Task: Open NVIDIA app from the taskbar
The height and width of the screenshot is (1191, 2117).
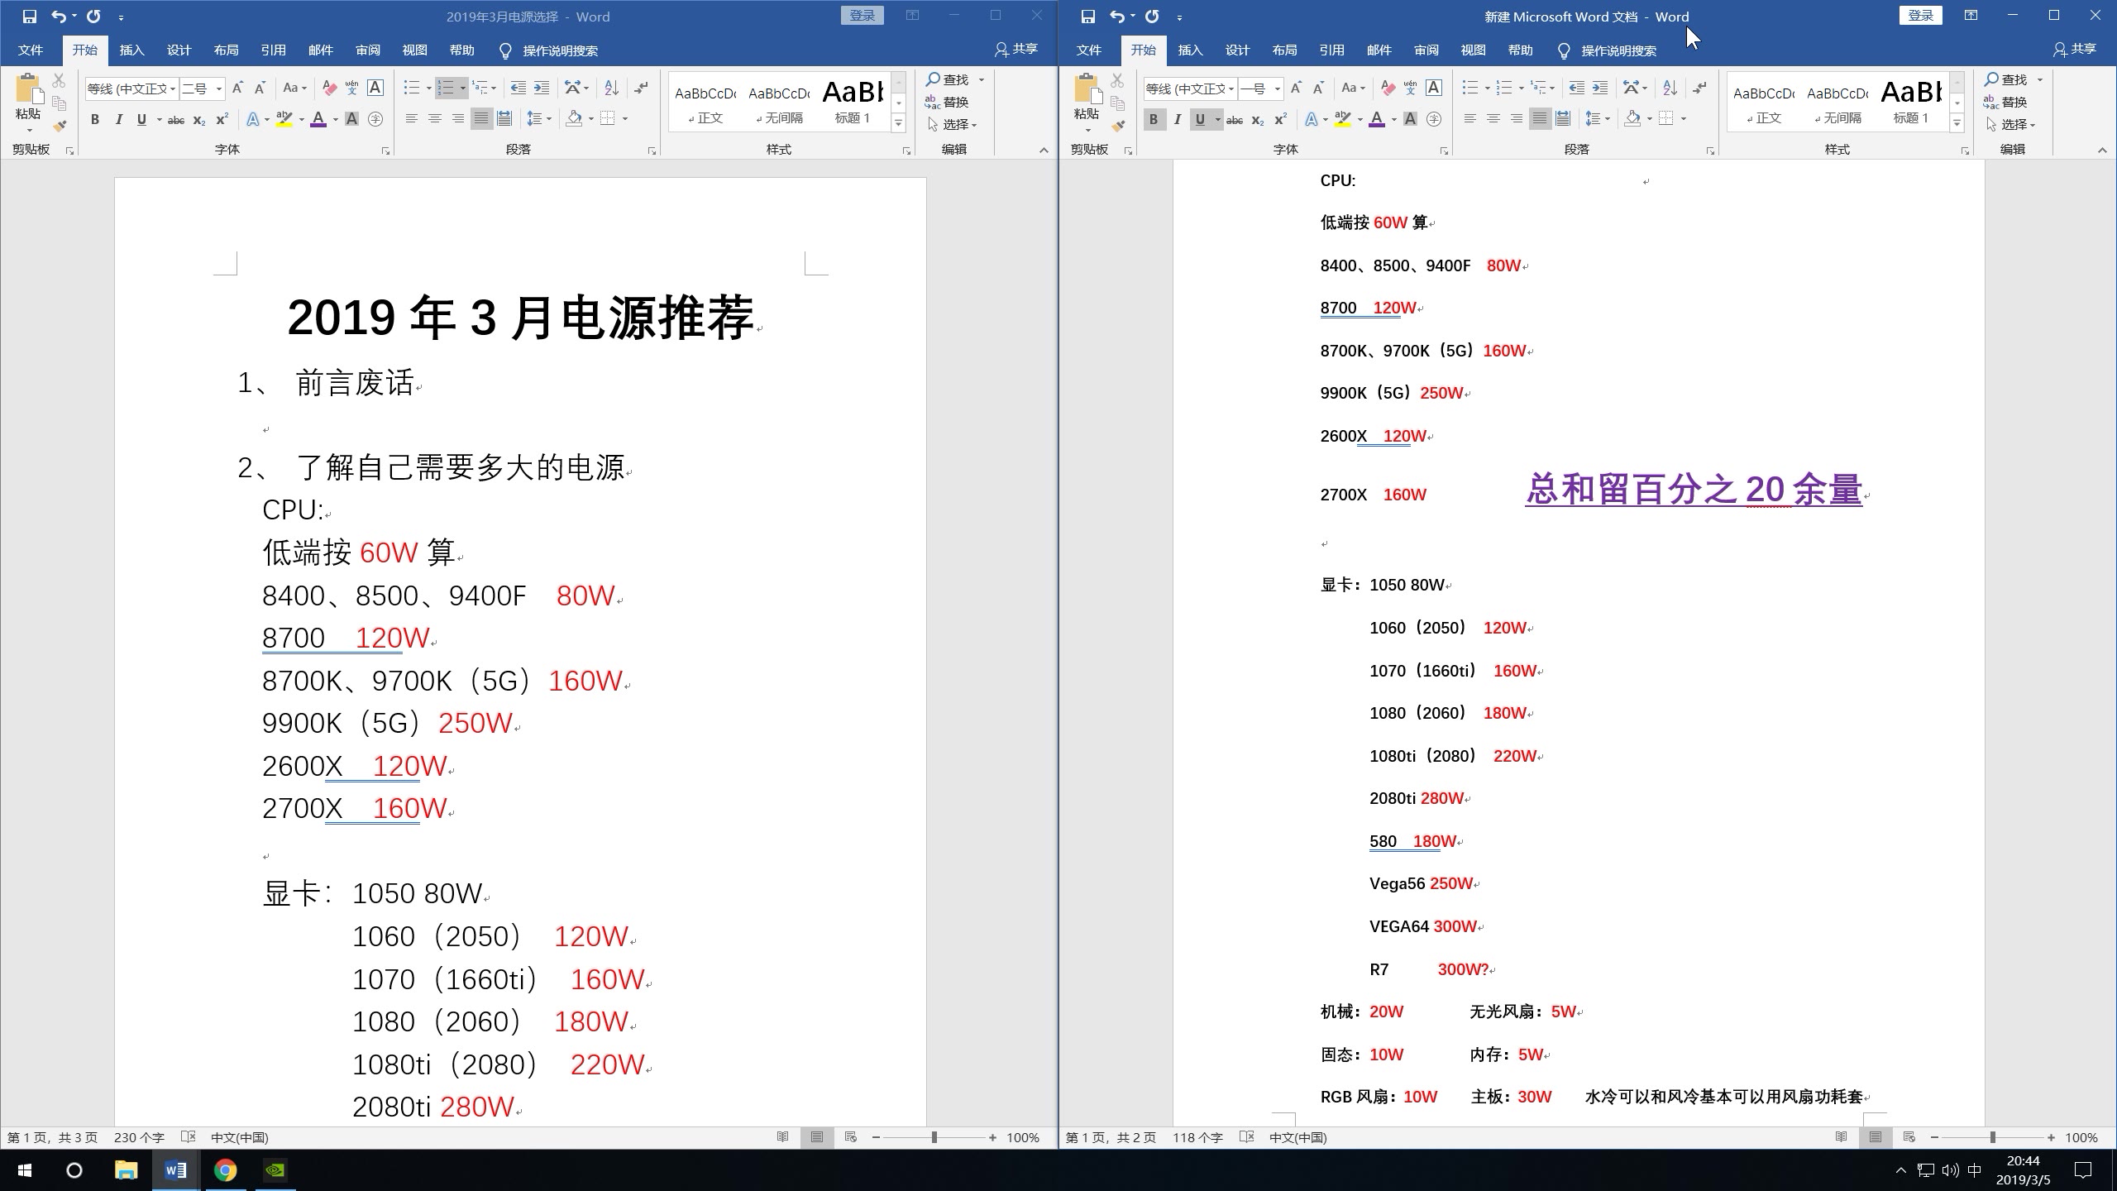Action: (275, 1170)
